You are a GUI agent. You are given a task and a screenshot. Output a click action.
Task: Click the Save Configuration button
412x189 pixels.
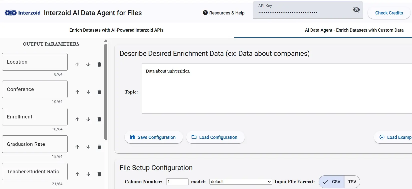(x=154, y=137)
